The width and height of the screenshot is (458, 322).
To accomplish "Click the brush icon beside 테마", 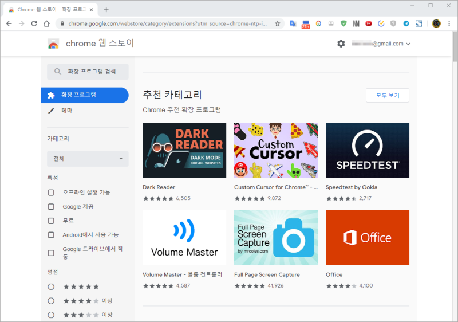I will 51,111.
